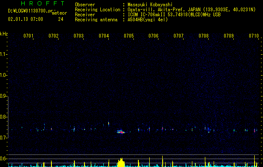Image resolution: width=263 pixels, height=167 pixels.
Task: Click the 0702 time marker
Action: [x=54, y=36]
